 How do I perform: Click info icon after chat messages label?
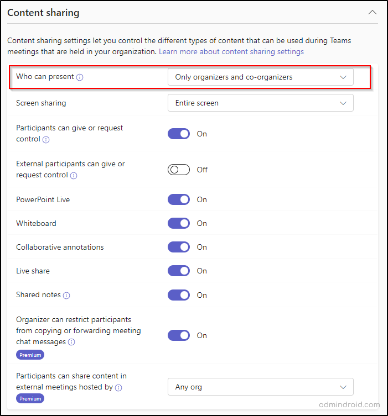coord(71,343)
